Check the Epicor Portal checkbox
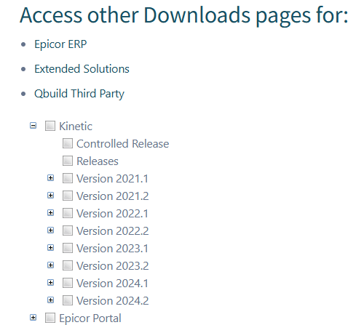 [x=50, y=318]
